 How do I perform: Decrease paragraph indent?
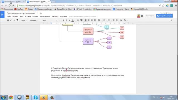point(113,20)
